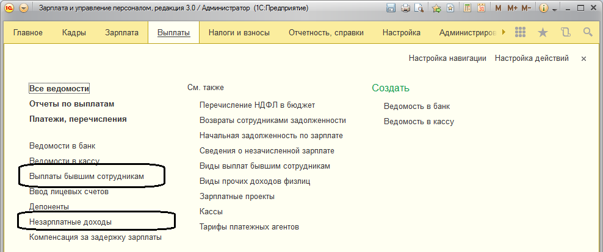
Task: Open the Администрирование section
Action: pos(468,33)
